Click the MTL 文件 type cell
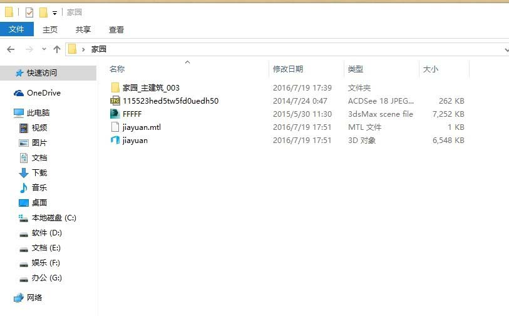The image size is (509, 316). click(364, 127)
